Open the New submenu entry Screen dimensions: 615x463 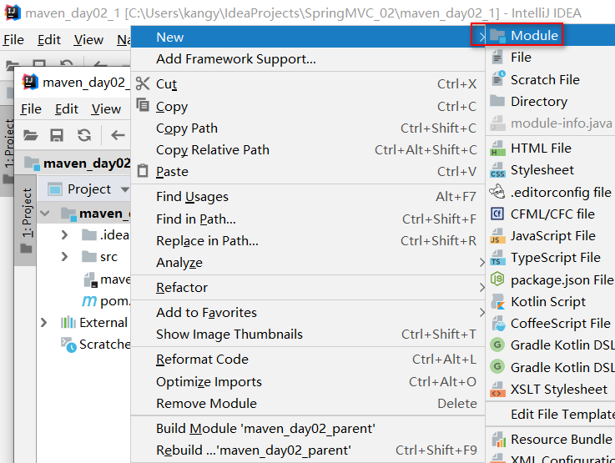point(308,37)
